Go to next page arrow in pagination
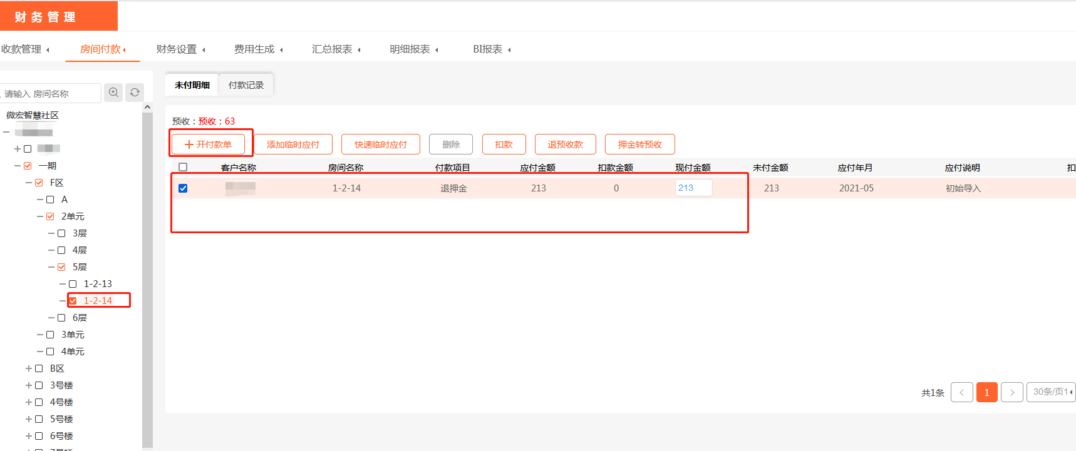 point(1012,392)
